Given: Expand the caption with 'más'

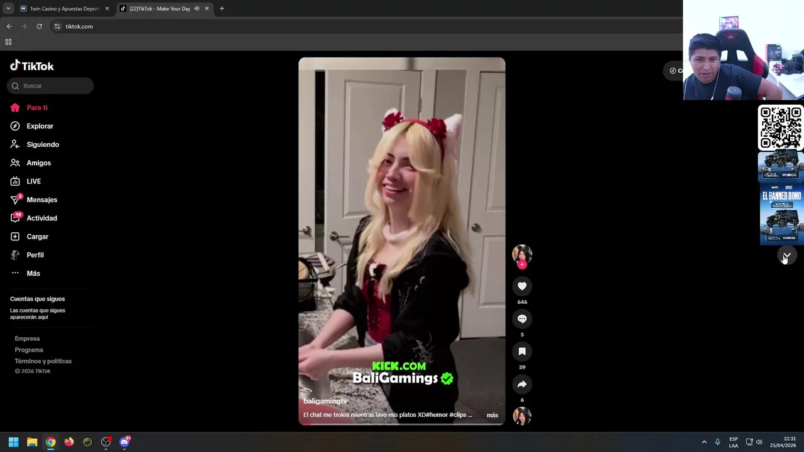Looking at the screenshot, I should tap(492, 415).
